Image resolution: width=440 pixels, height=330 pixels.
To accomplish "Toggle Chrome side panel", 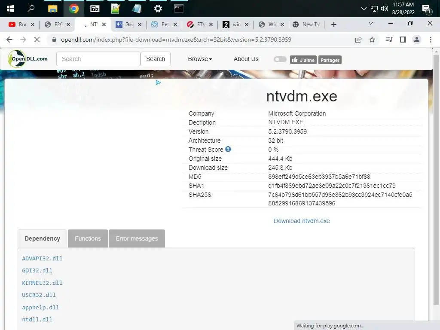I will [x=403, y=40].
